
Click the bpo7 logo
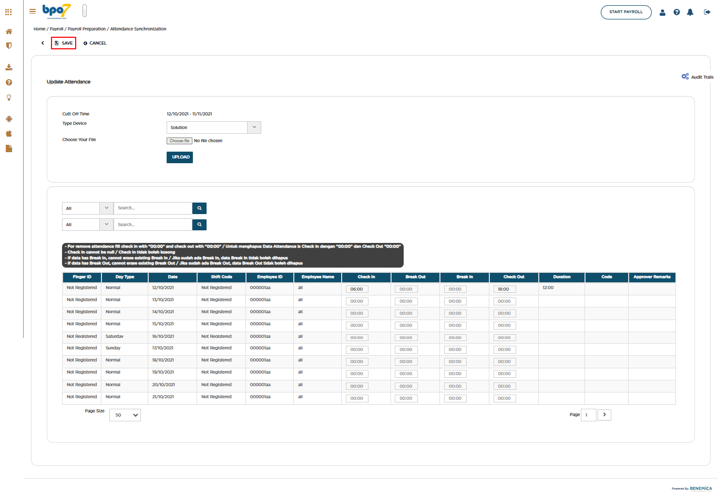tap(56, 11)
